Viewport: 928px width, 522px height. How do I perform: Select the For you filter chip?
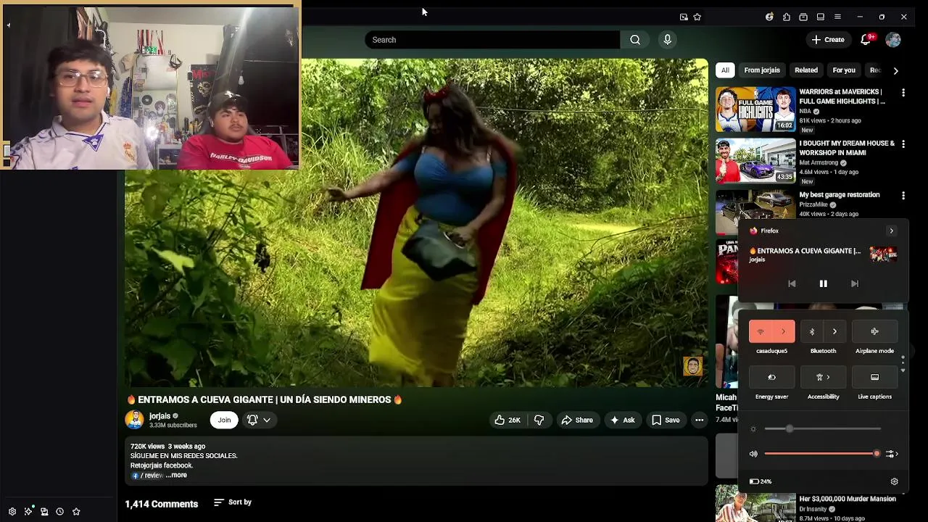[x=844, y=70]
